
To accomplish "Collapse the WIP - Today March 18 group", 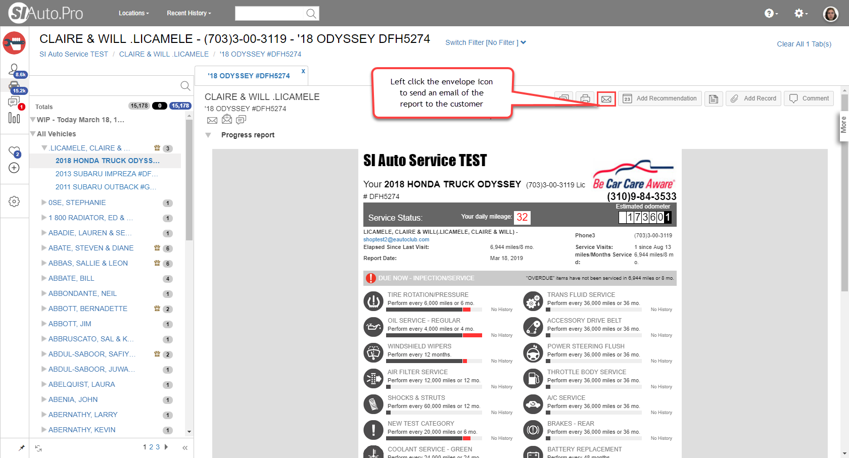I will click(x=33, y=120).
